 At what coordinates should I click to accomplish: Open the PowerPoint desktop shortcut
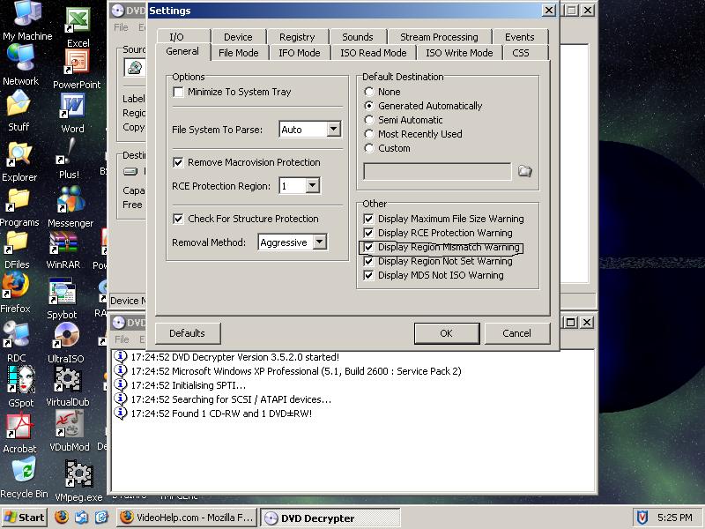tap(77, 70)
